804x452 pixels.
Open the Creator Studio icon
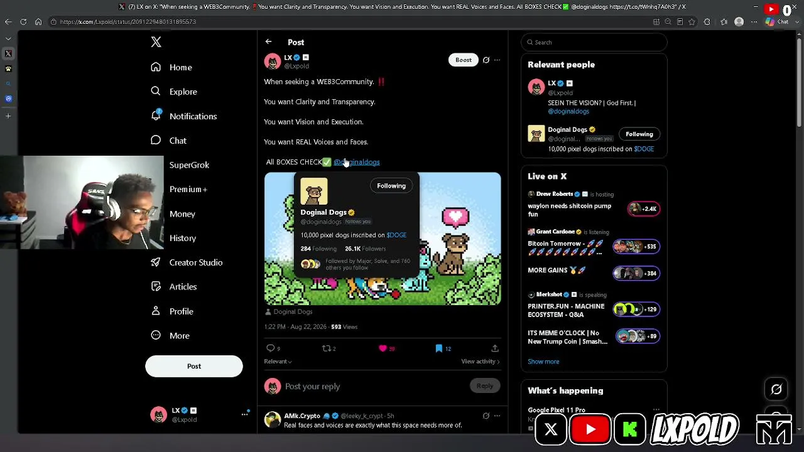[x=156, y=262]
